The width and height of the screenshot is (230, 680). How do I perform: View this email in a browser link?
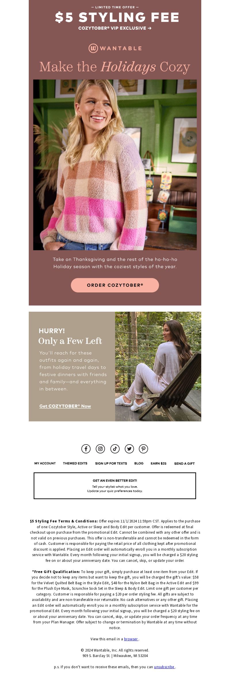point(131,639)
